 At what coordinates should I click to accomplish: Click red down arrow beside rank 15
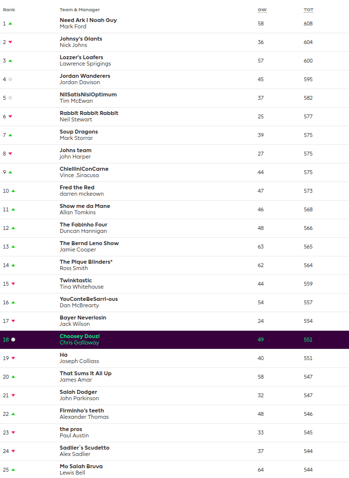pyautogui.click(x=13, y=284)
